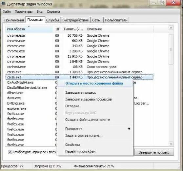183x171 pixels.
Task: Click the scroll down arrow of process list
Action: point(171,144)
